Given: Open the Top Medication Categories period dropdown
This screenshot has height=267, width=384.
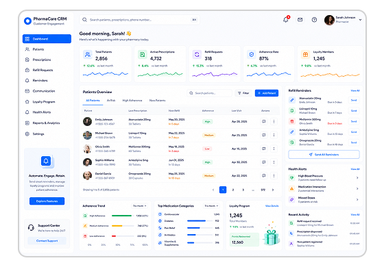Looking at the screenshot, I should [211, 206].
